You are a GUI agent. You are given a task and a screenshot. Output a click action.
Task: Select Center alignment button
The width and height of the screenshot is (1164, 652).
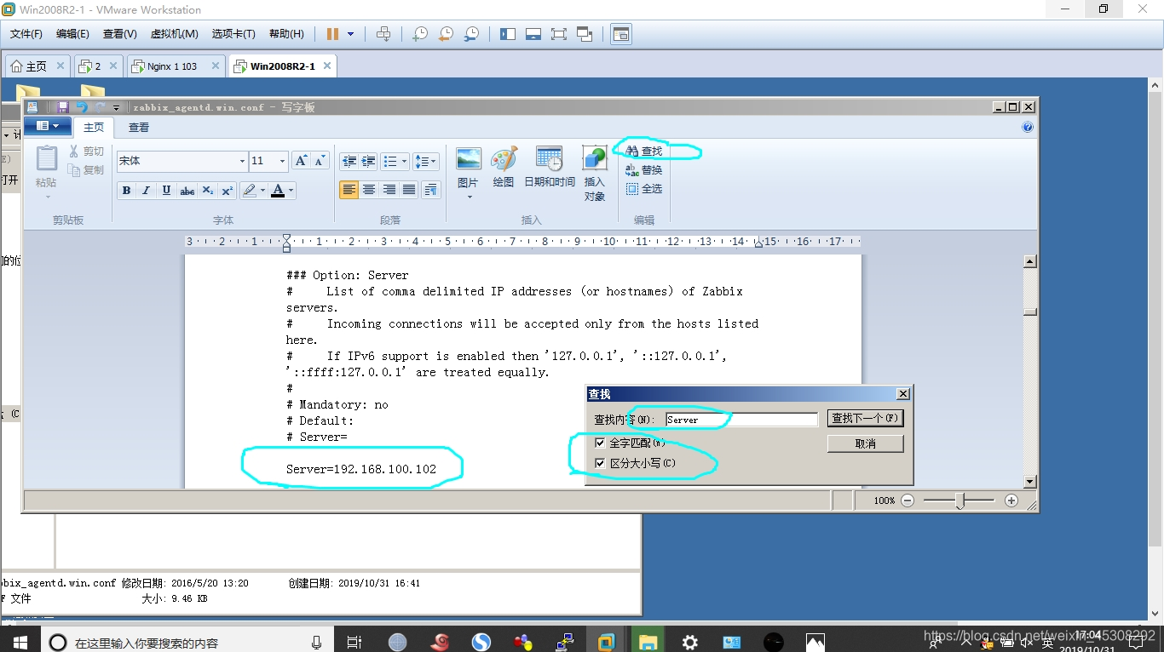tap(369, 189)
